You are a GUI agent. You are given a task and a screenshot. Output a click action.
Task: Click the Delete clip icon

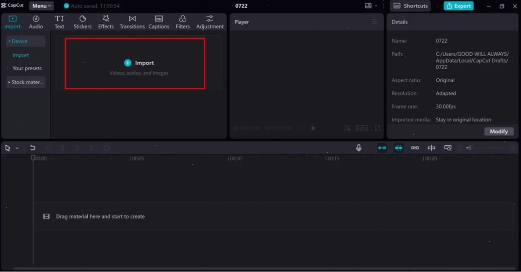[107, 148]
